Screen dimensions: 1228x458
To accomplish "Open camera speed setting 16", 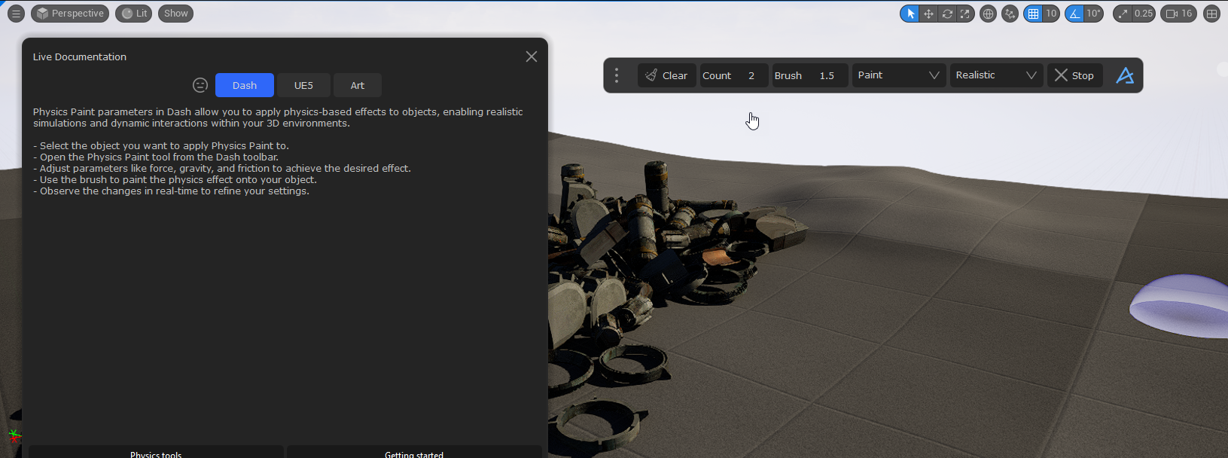I will [x=1178, y=14].
